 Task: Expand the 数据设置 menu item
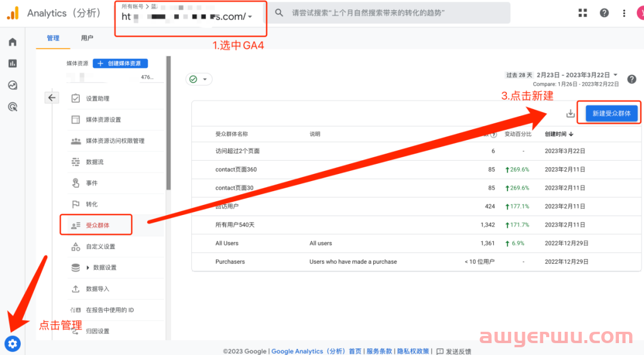(101, 267)
